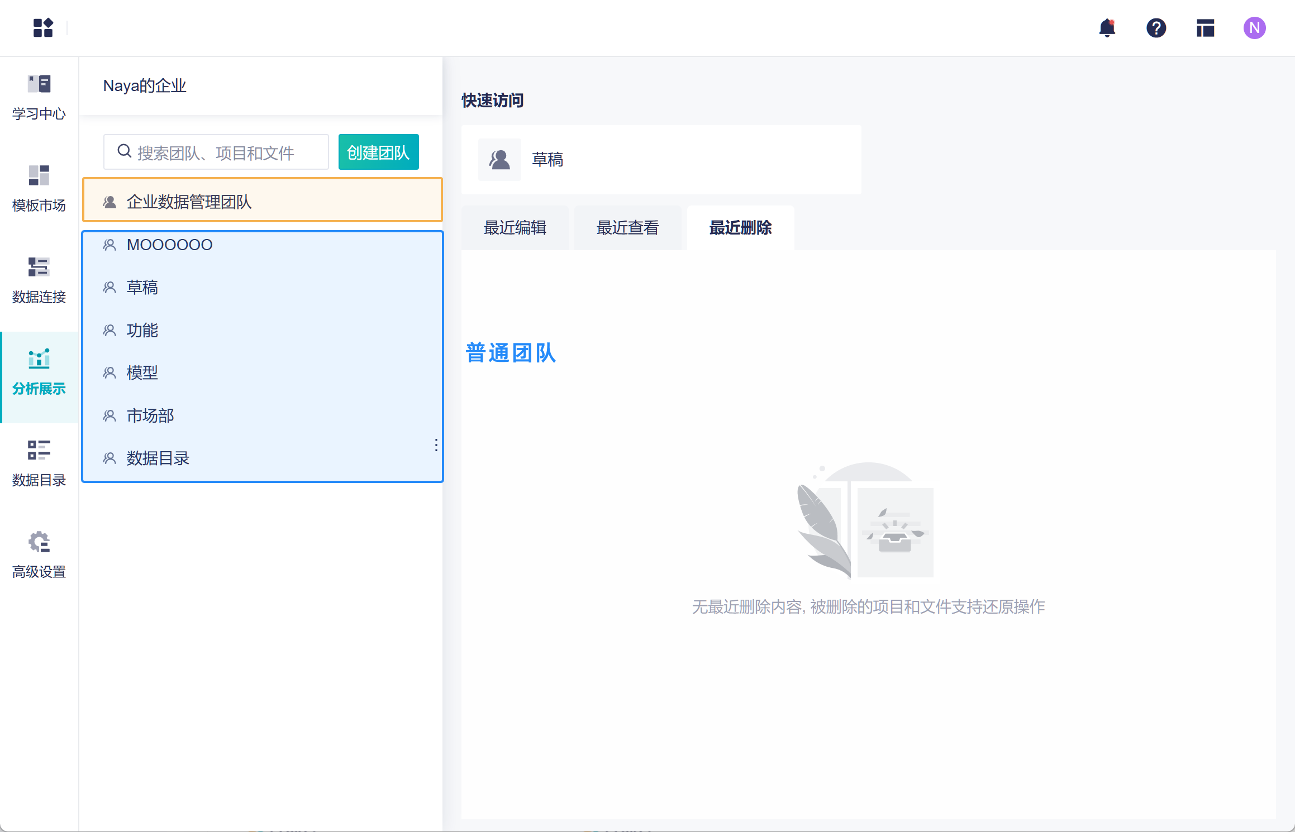1295x832 pixels.
Task: Open 高级设置 in sidebar
Action: pyautogui.click(x=39, y=555)
